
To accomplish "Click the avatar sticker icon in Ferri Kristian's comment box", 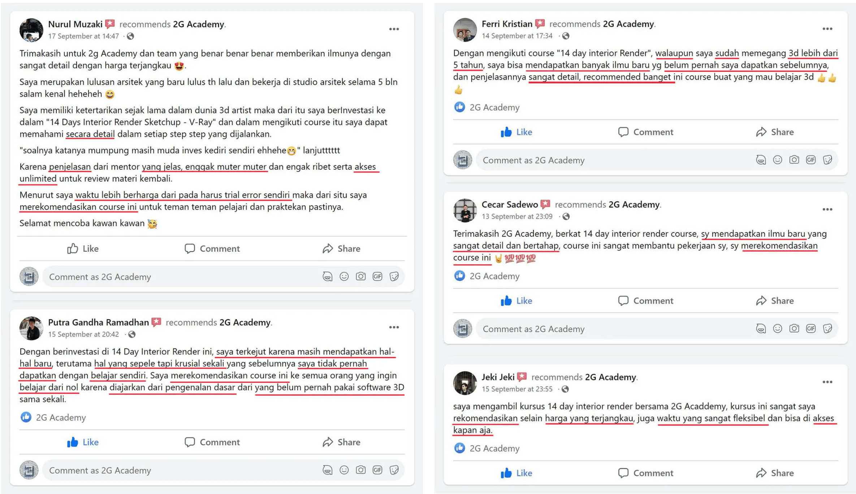I will point(761,160).
